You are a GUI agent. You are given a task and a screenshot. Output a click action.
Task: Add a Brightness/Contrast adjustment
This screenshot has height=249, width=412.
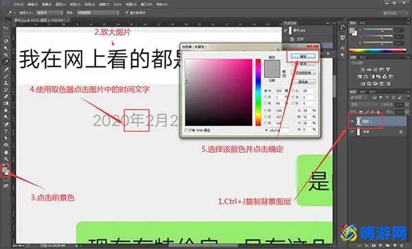(363, 69)
